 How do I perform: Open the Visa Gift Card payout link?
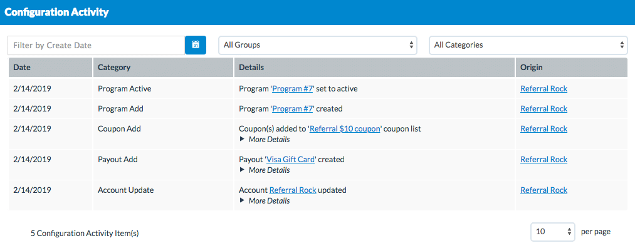click(x=290, y=160)
